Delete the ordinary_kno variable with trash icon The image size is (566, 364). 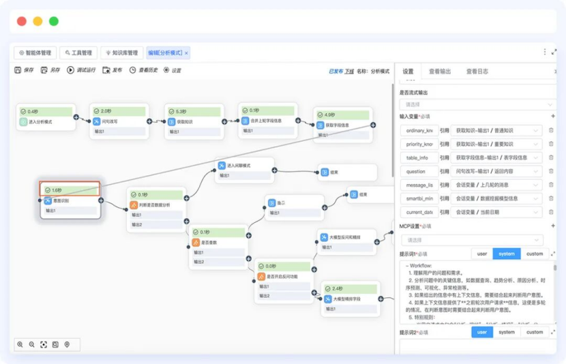click(x=551, y=130)
